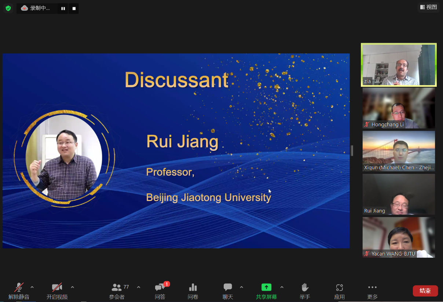Unmute microphone with 解除静音
This screenshot has width=443, height=302.
(19, 291)
